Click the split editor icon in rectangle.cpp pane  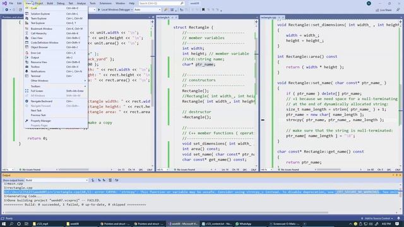point(401,21)
